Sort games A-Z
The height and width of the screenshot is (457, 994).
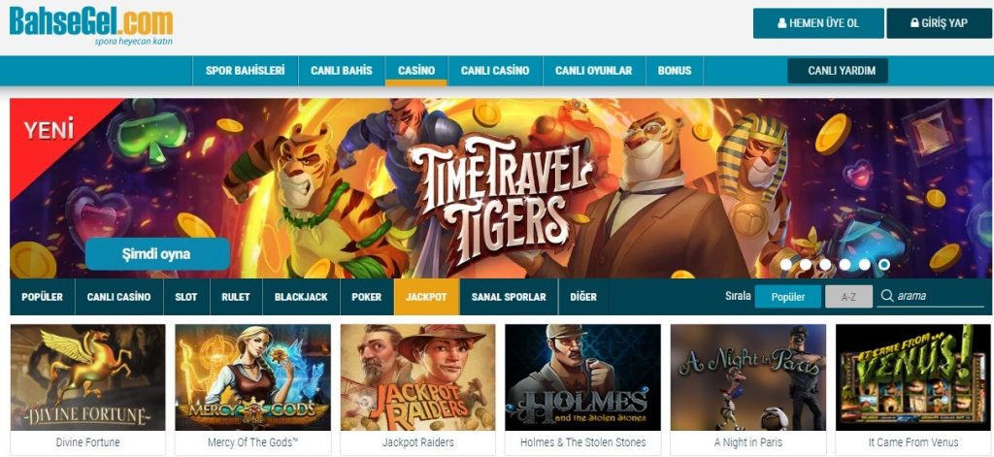848,297
